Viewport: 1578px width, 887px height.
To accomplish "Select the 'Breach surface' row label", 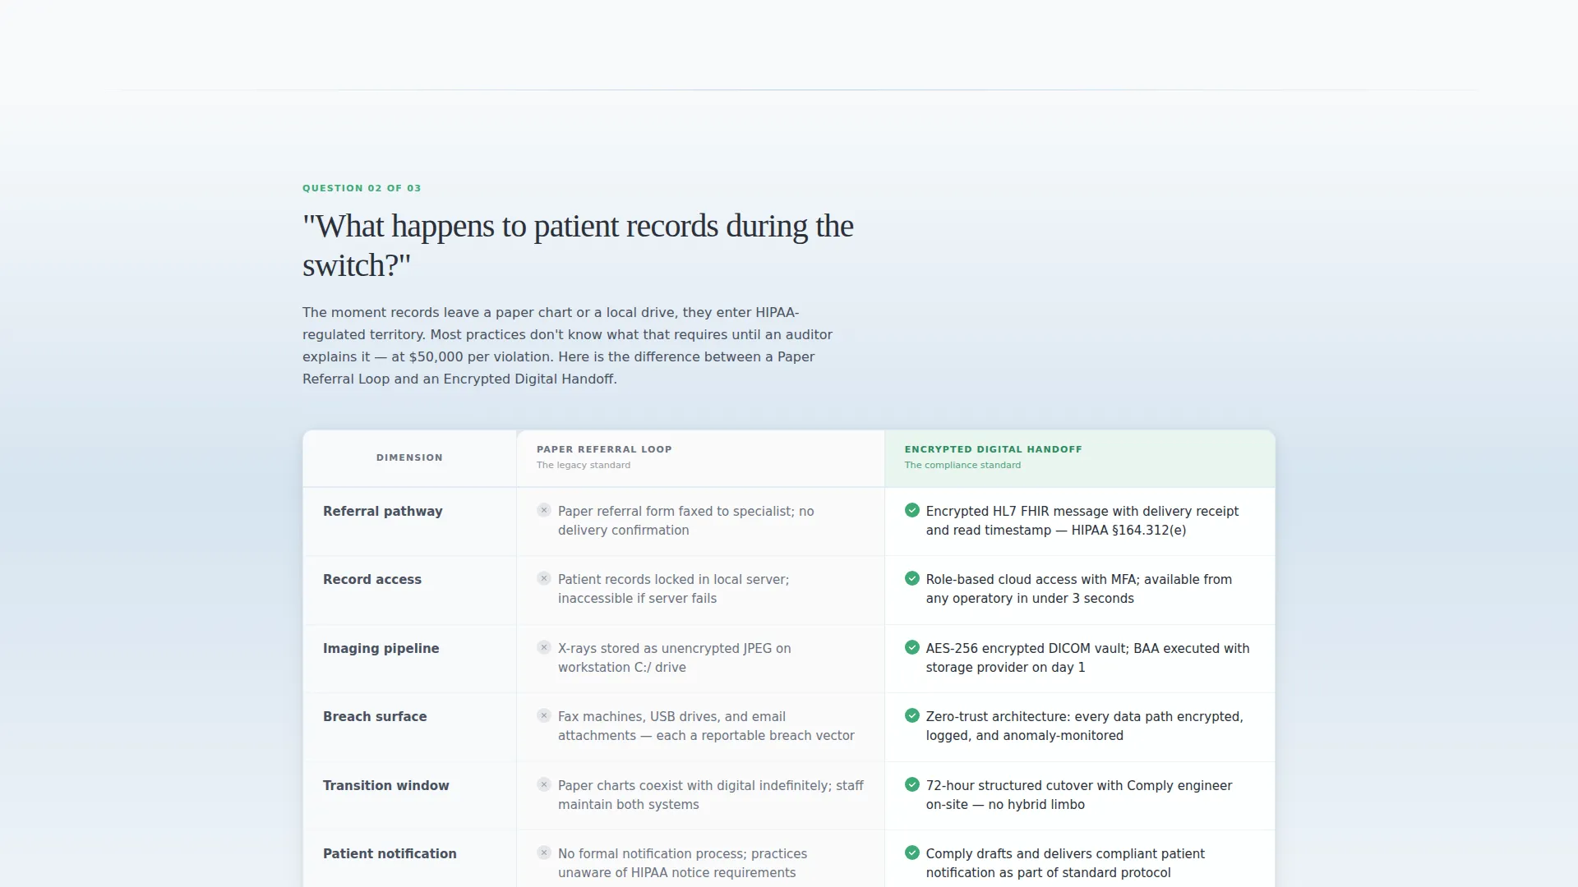I will [x=375, y=716].
